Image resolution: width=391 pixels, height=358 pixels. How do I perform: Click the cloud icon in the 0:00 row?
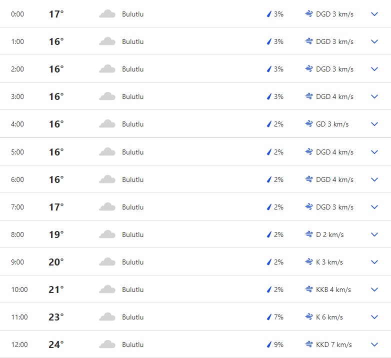pyautogui.click(x=107, y=14)
